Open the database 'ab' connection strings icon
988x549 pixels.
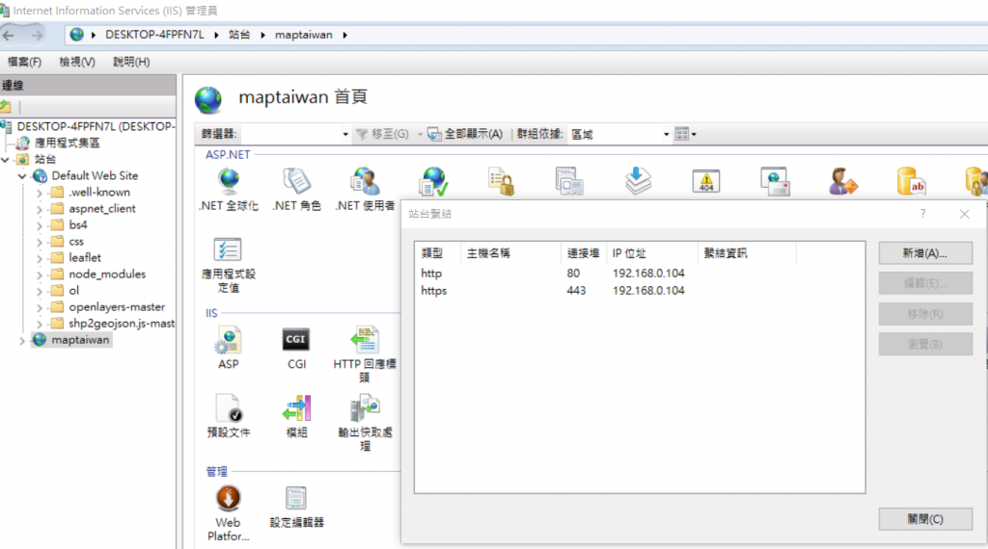[x=911, y=182]
